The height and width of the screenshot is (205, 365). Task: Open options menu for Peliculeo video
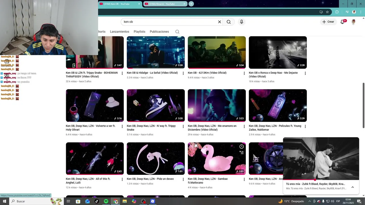(x=305, y=126)
